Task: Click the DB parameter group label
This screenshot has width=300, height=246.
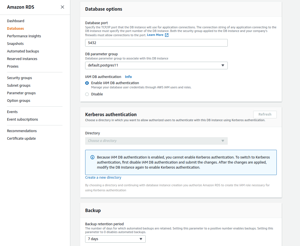Action: pyautogui.click(x=101, y=54)
